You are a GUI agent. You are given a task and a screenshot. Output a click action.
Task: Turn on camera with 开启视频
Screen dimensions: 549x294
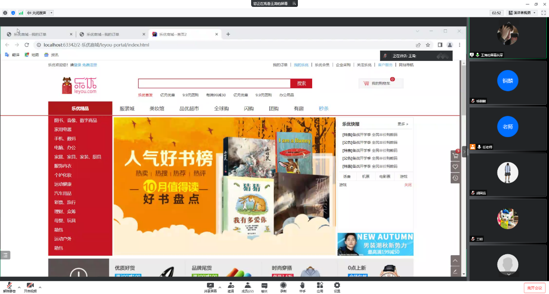[x=30, y=287]
